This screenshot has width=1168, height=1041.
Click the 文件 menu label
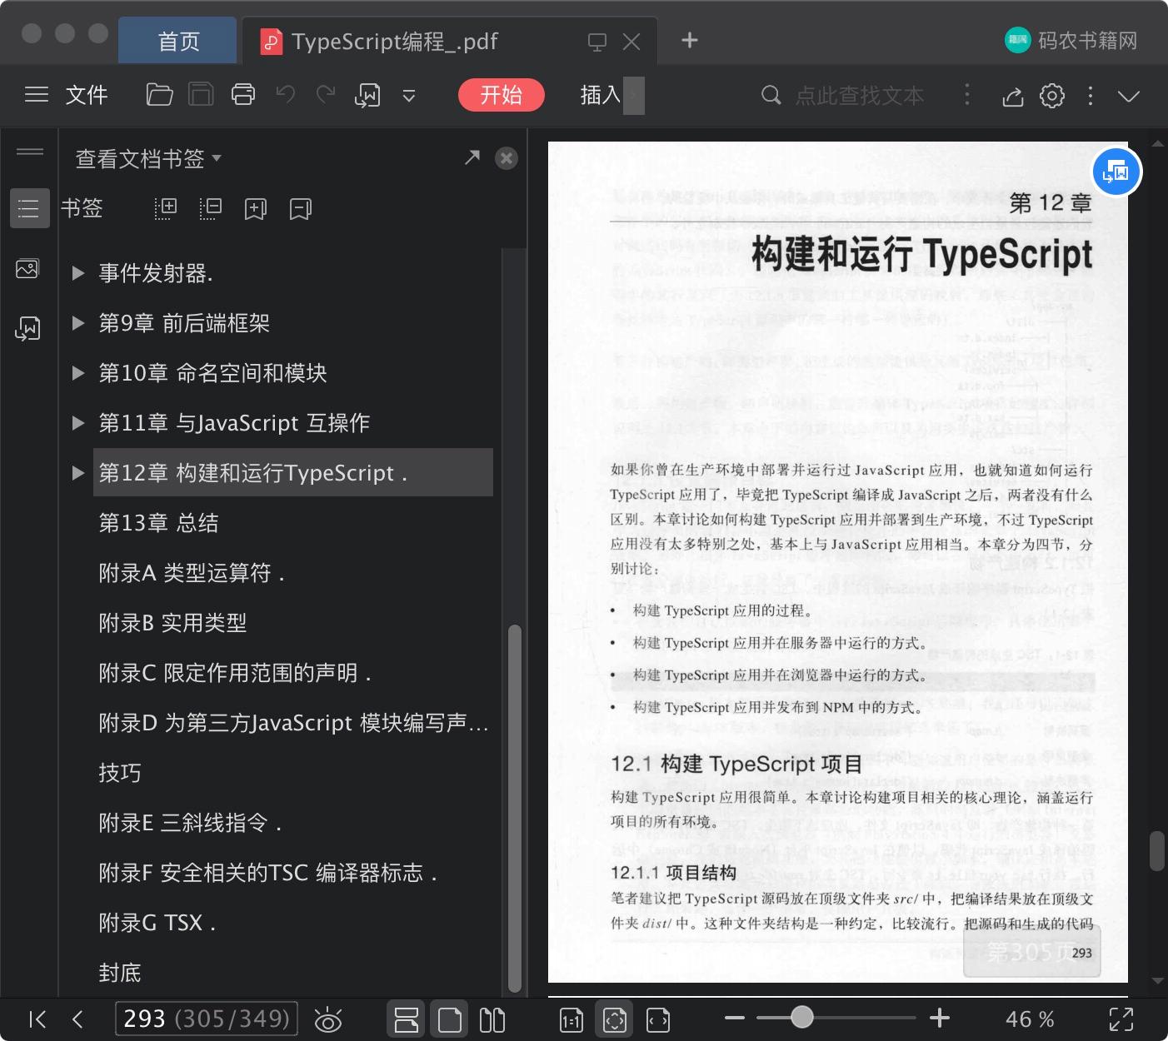tap(87, 95)
